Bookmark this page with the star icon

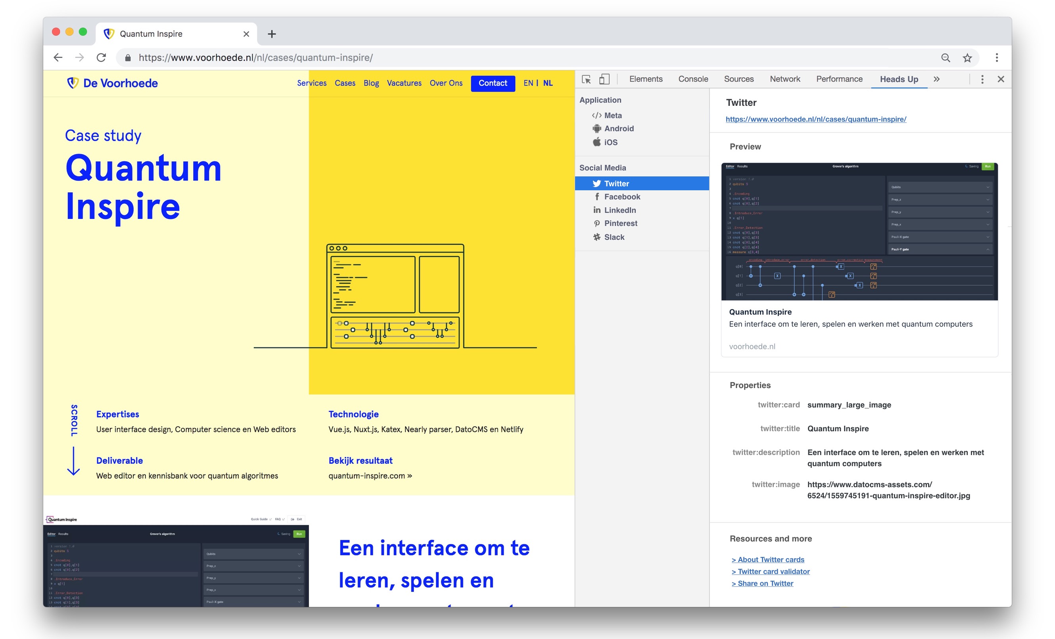click(967, 58)
